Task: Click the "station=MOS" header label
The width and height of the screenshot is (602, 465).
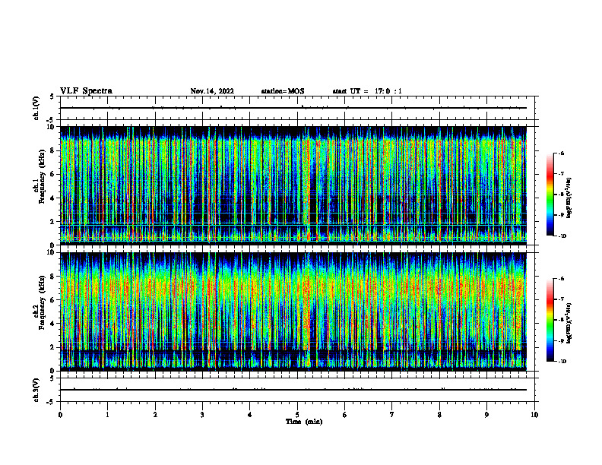Action: [283, 91]
